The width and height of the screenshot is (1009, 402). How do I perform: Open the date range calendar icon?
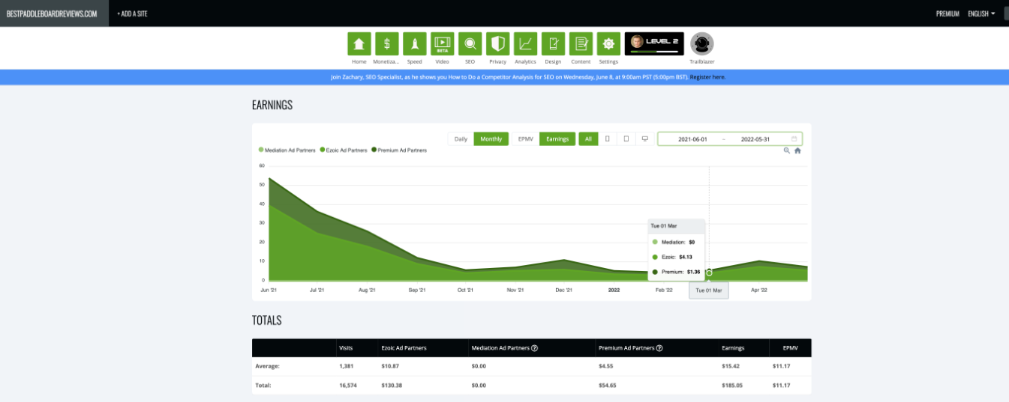coord(794,139)
